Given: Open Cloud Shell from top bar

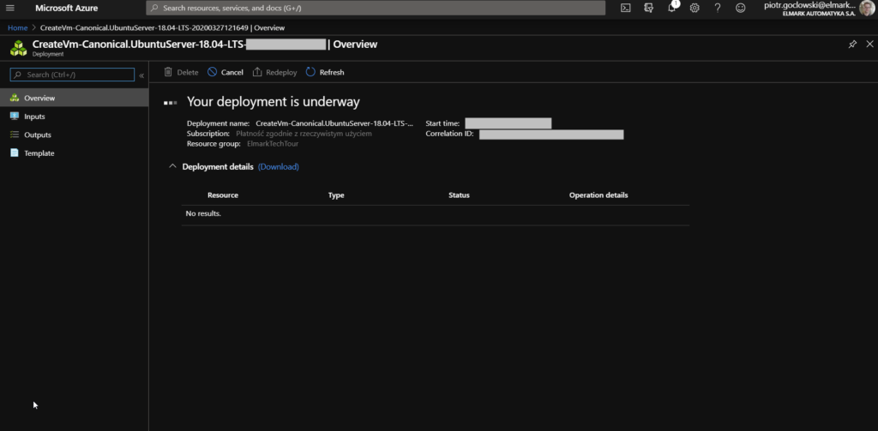Looking at the screenshot, I should (x=626, y=8).
